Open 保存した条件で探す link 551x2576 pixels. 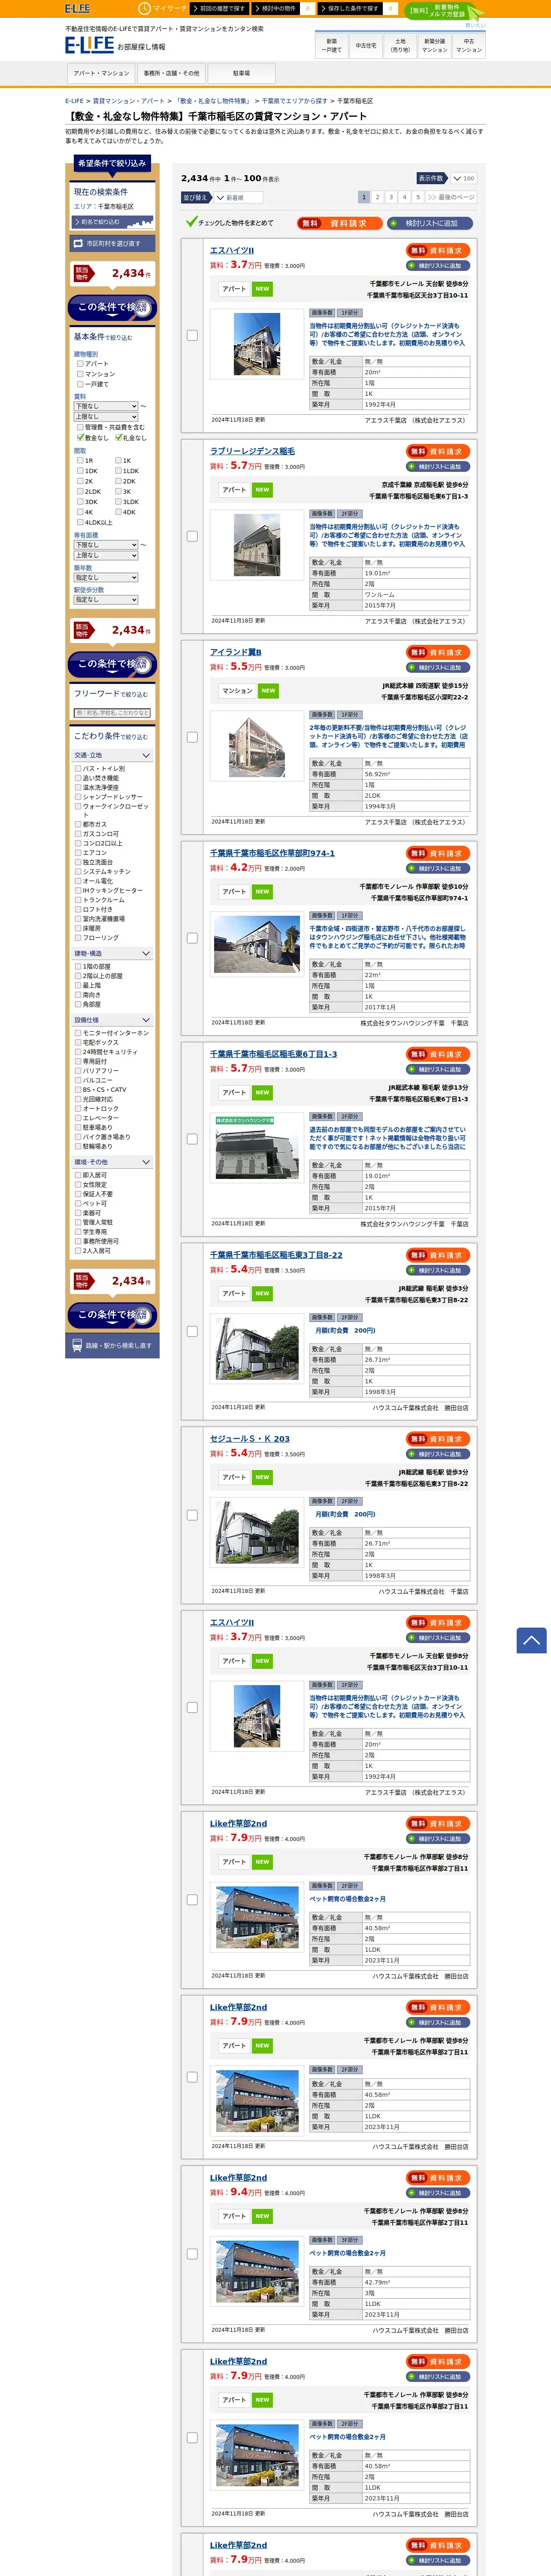tap(351, 8)
